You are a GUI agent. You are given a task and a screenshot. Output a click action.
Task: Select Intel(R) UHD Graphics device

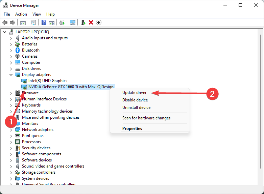point(48,81)
